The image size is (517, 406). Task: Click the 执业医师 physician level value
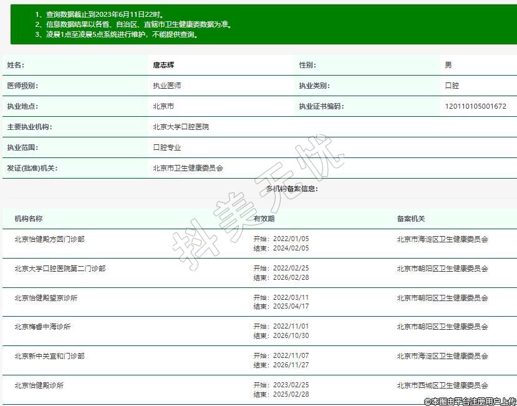[167, 86]
